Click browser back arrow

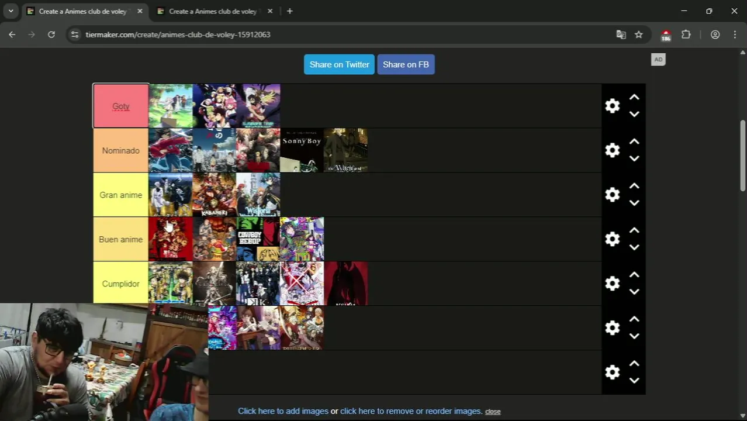click(x=12, y=34)
